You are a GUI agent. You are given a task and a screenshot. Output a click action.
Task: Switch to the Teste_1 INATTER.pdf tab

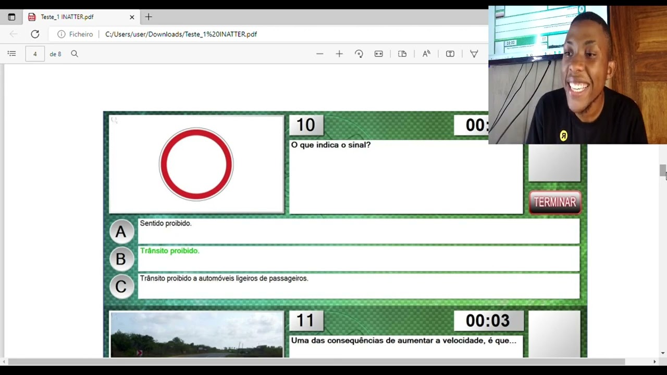[x=81, y=17]
